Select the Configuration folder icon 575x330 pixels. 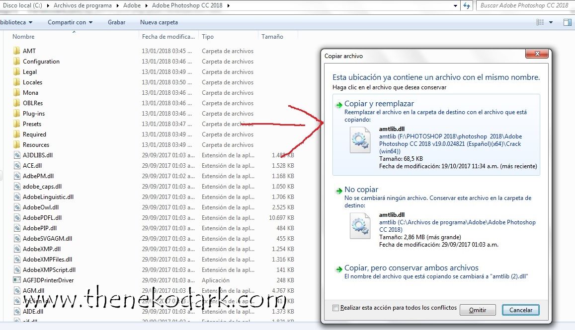point(16,61)
